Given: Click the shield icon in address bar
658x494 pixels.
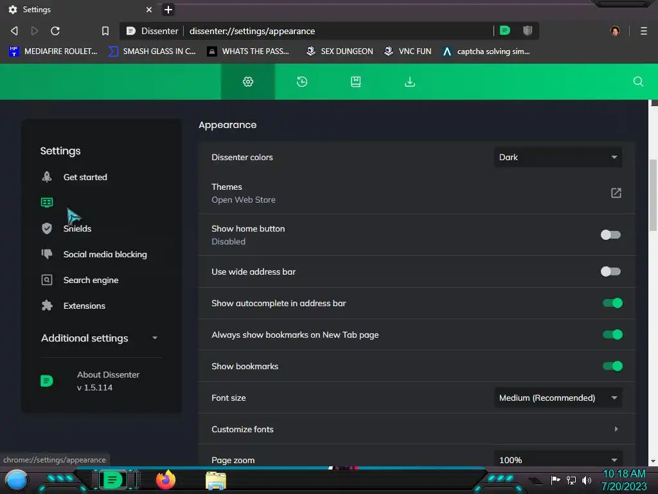Looking at the screenshot, I should 528,30.
